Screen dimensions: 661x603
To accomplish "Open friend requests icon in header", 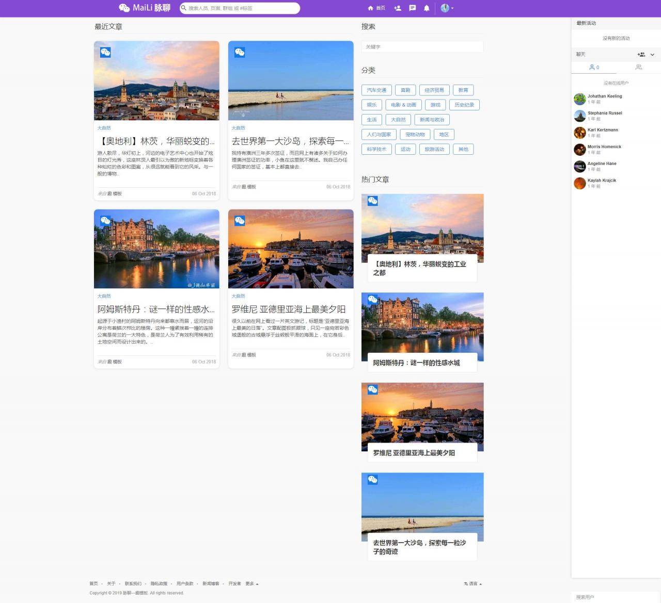I will pos(398,8).
